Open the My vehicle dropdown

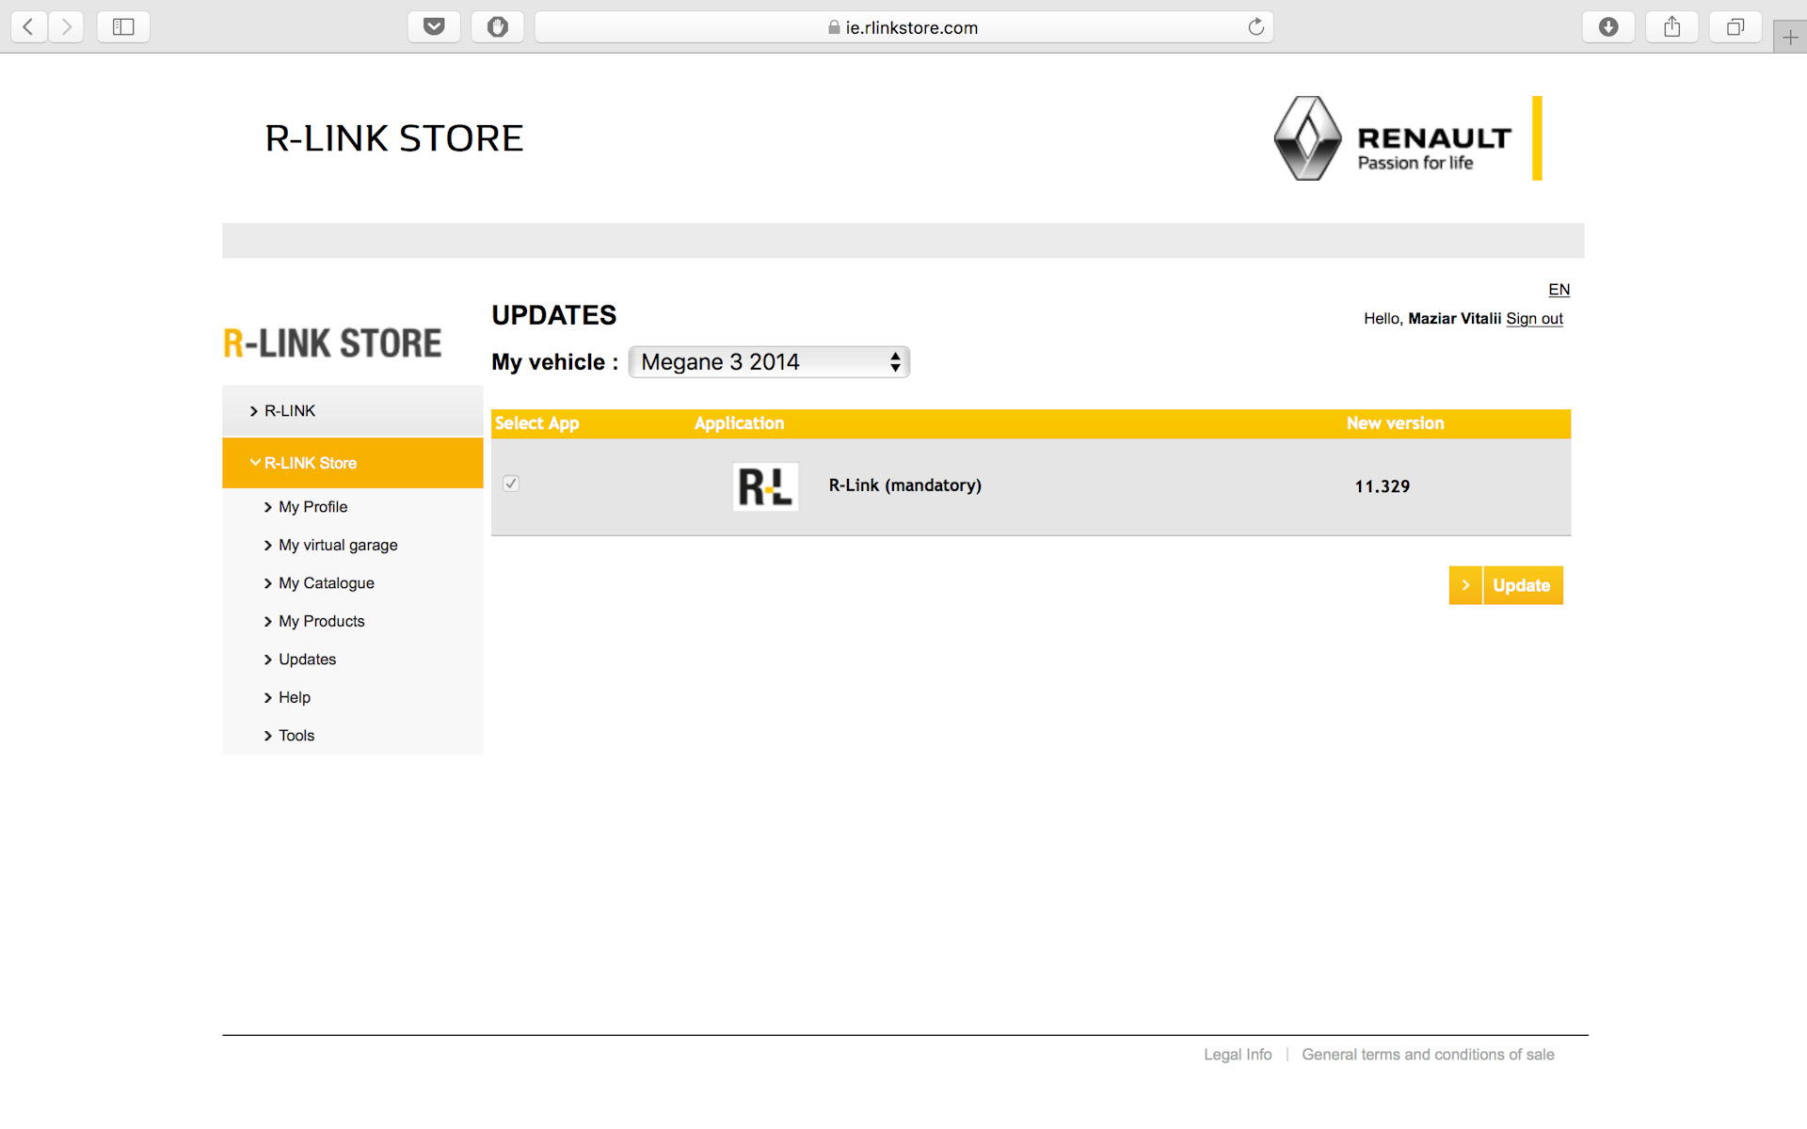click(x=768, y=362)
